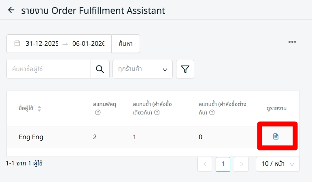View the report document icon for Eng Eng
Screen dimensions: 312x182
click(276, 137)
